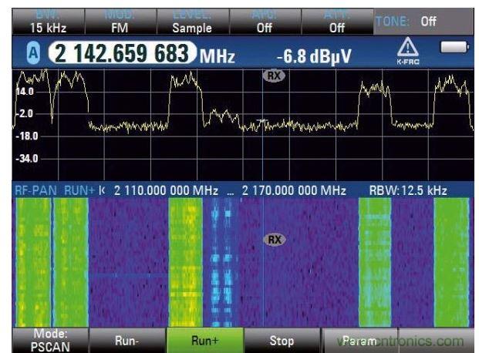Screen dimensions: 479x353
Task: Click the RBW: 12.5 kHz label
Action: pos(408,190)
